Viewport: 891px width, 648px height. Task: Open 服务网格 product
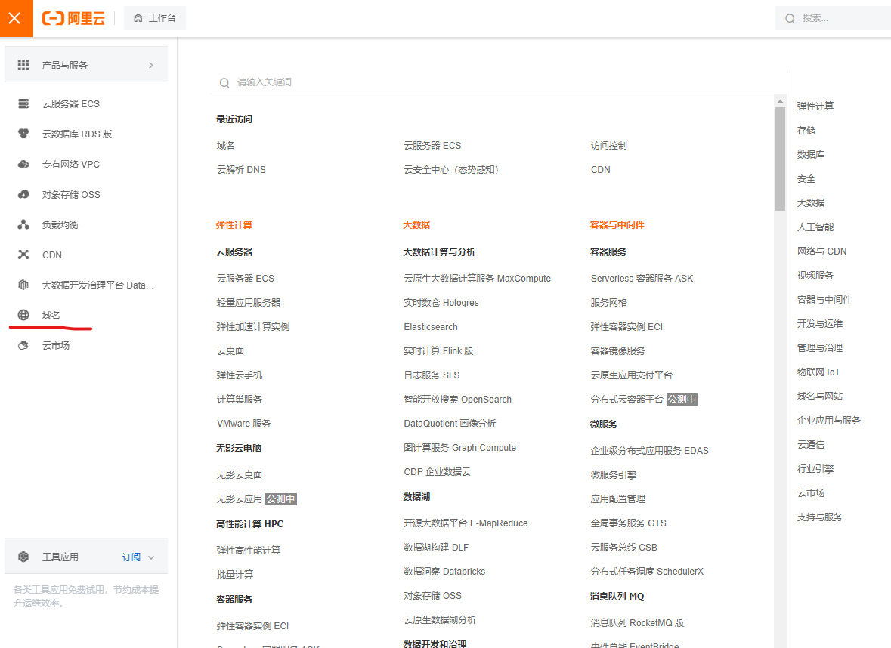pos(608,303)
